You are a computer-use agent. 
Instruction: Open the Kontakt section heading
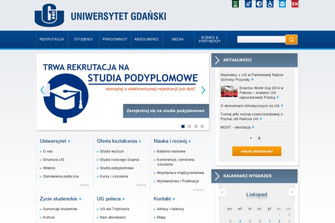tap(164, 199)
